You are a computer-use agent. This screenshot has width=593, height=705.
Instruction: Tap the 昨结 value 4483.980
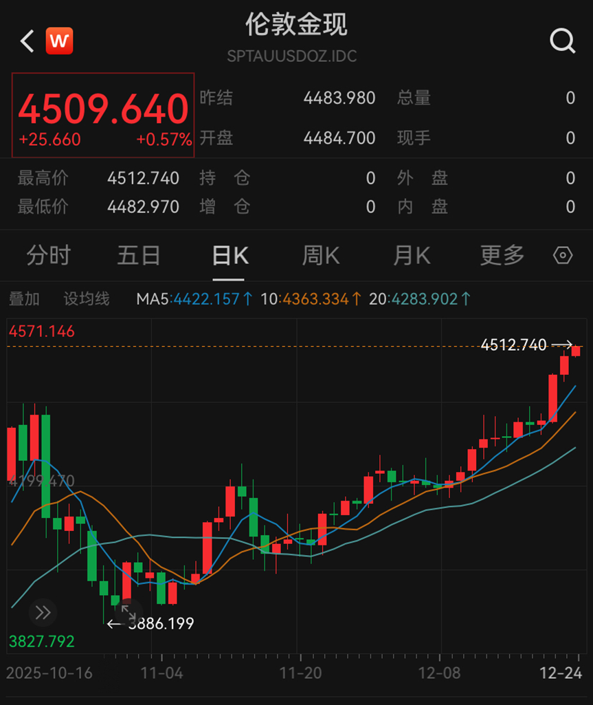339,98
